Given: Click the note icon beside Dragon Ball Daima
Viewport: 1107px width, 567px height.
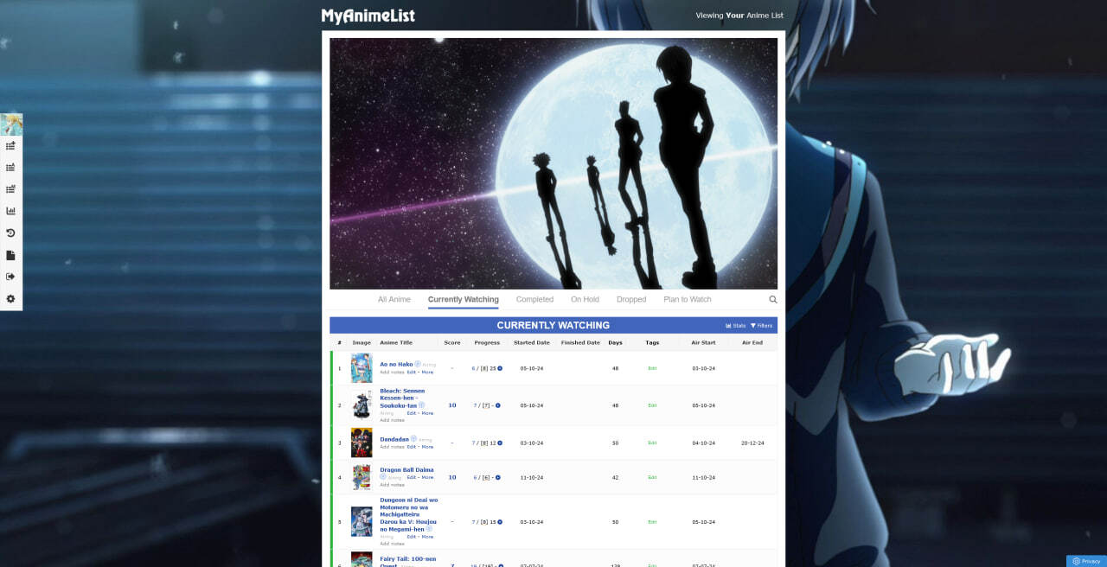Looking at the screenshot, I should point(383,476).
